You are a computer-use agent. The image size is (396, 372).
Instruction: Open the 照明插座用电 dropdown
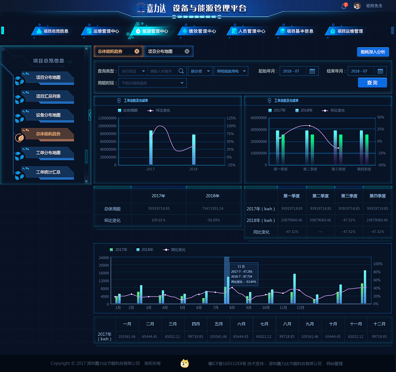click(x=231, y=71)
